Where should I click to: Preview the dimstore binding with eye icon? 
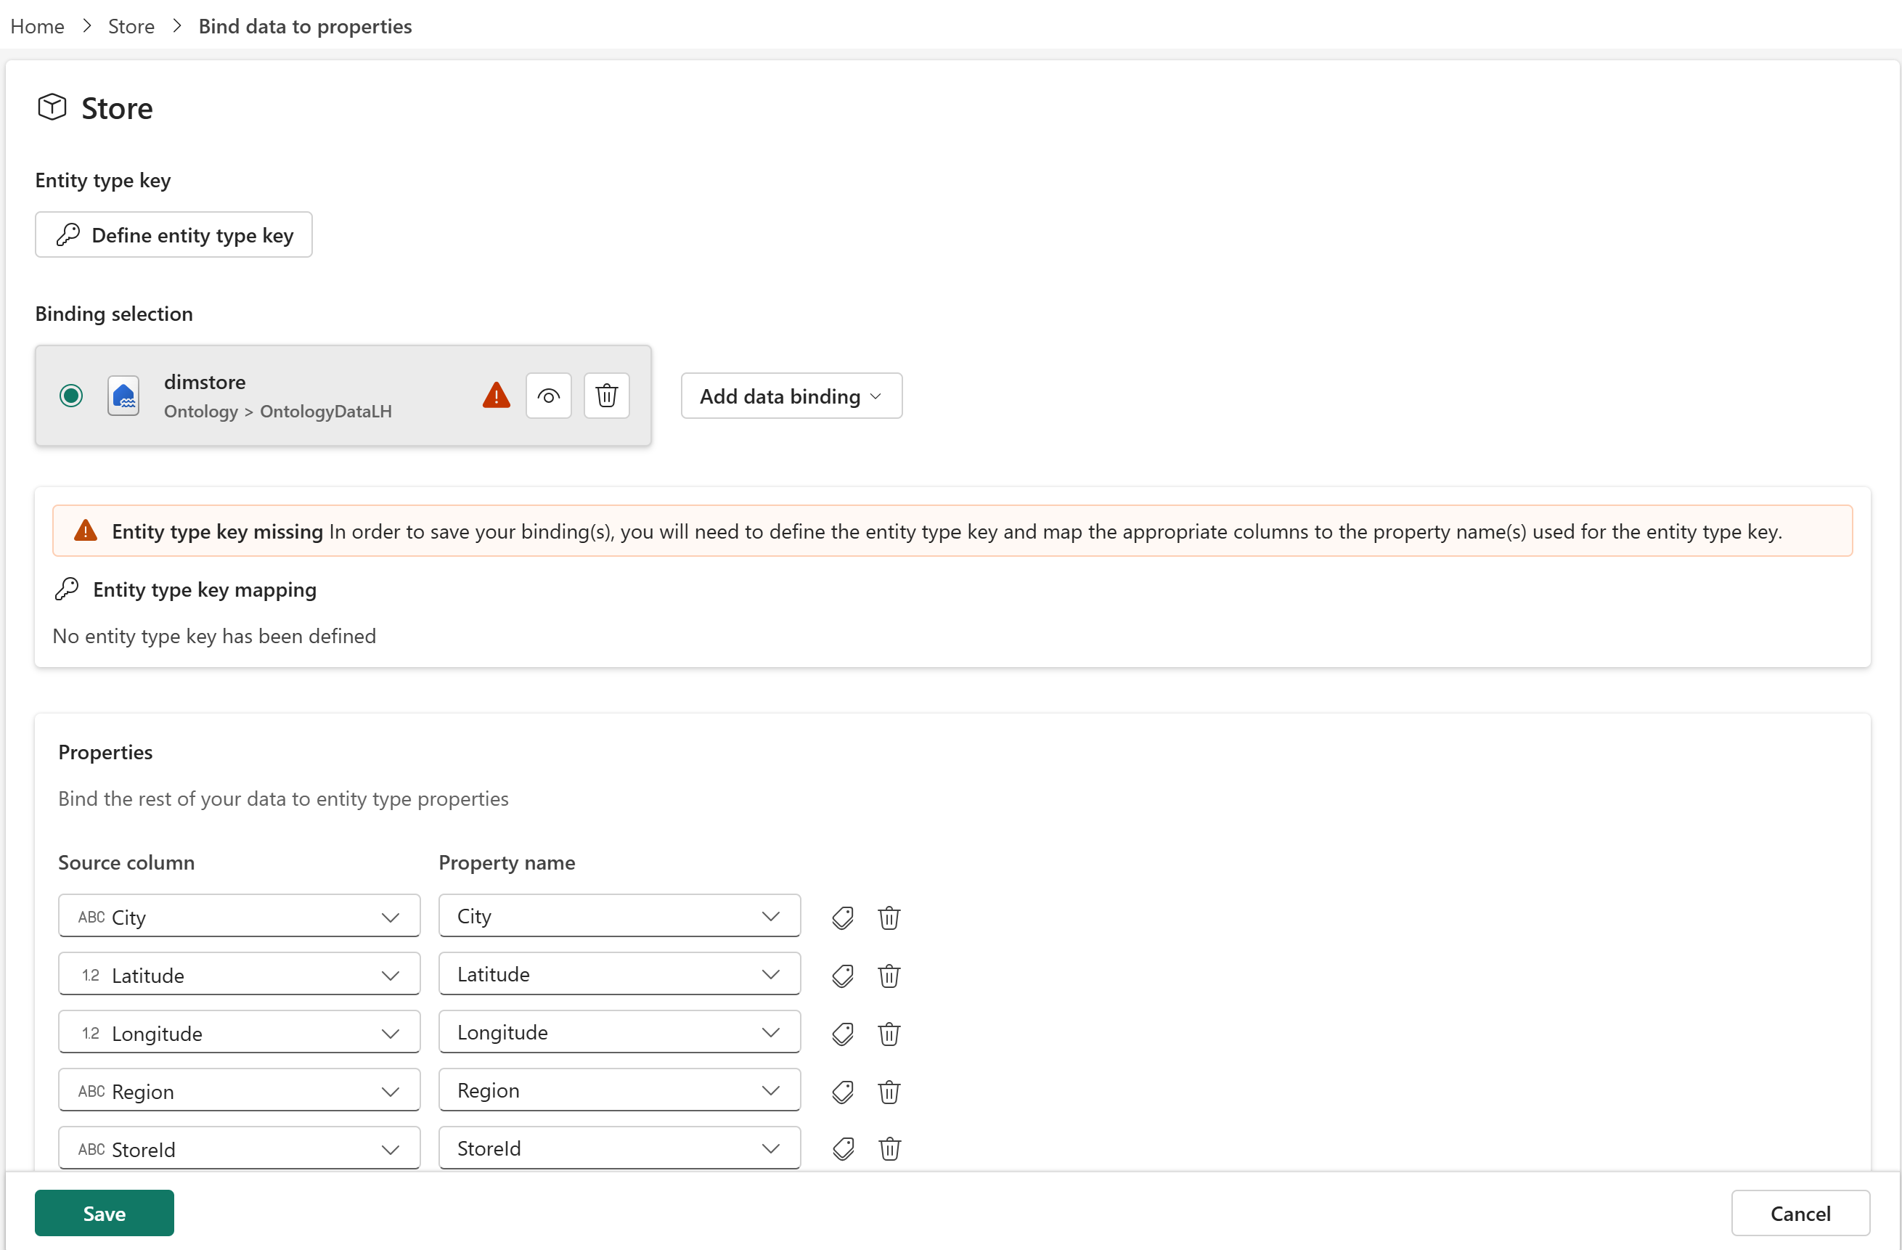pyautogui.click(x=548, y=396)
